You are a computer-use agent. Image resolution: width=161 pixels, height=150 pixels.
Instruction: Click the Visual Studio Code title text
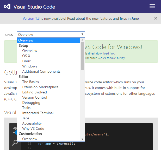pos(34,7)
